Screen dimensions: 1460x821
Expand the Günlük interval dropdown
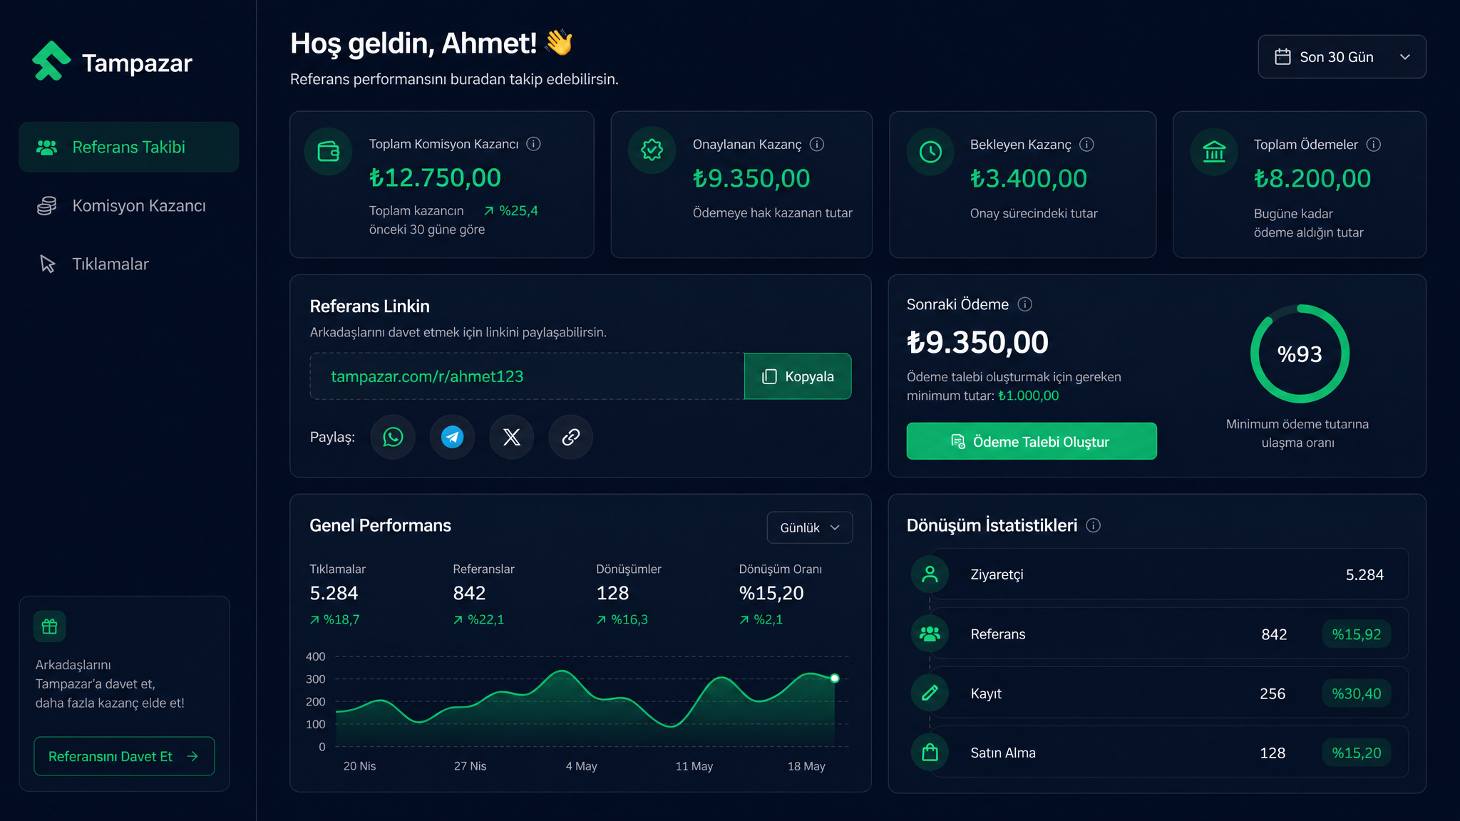tap(809, 527)
